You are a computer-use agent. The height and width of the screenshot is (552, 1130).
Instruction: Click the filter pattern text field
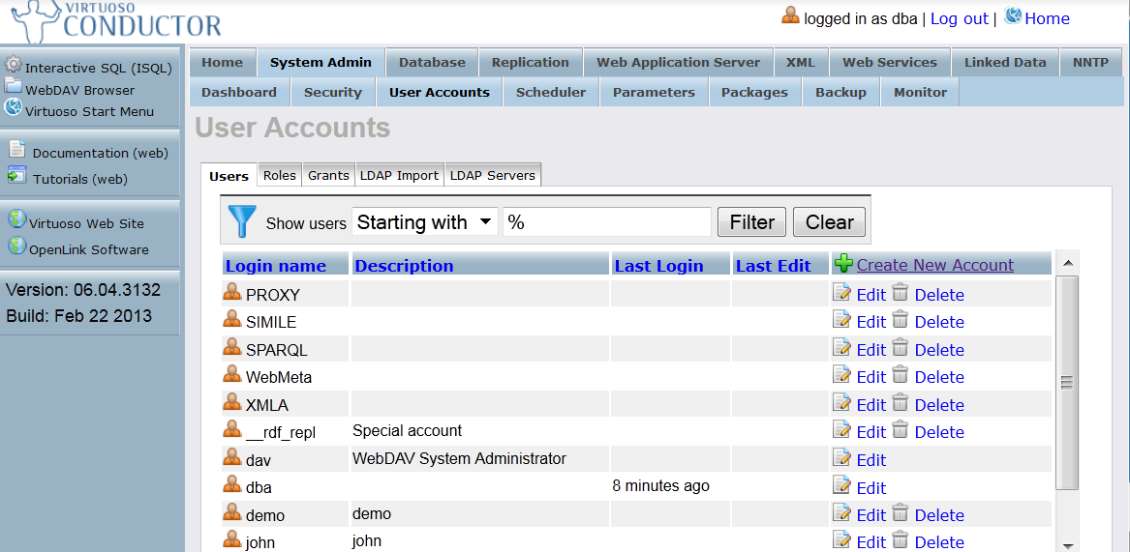[606, 222]
